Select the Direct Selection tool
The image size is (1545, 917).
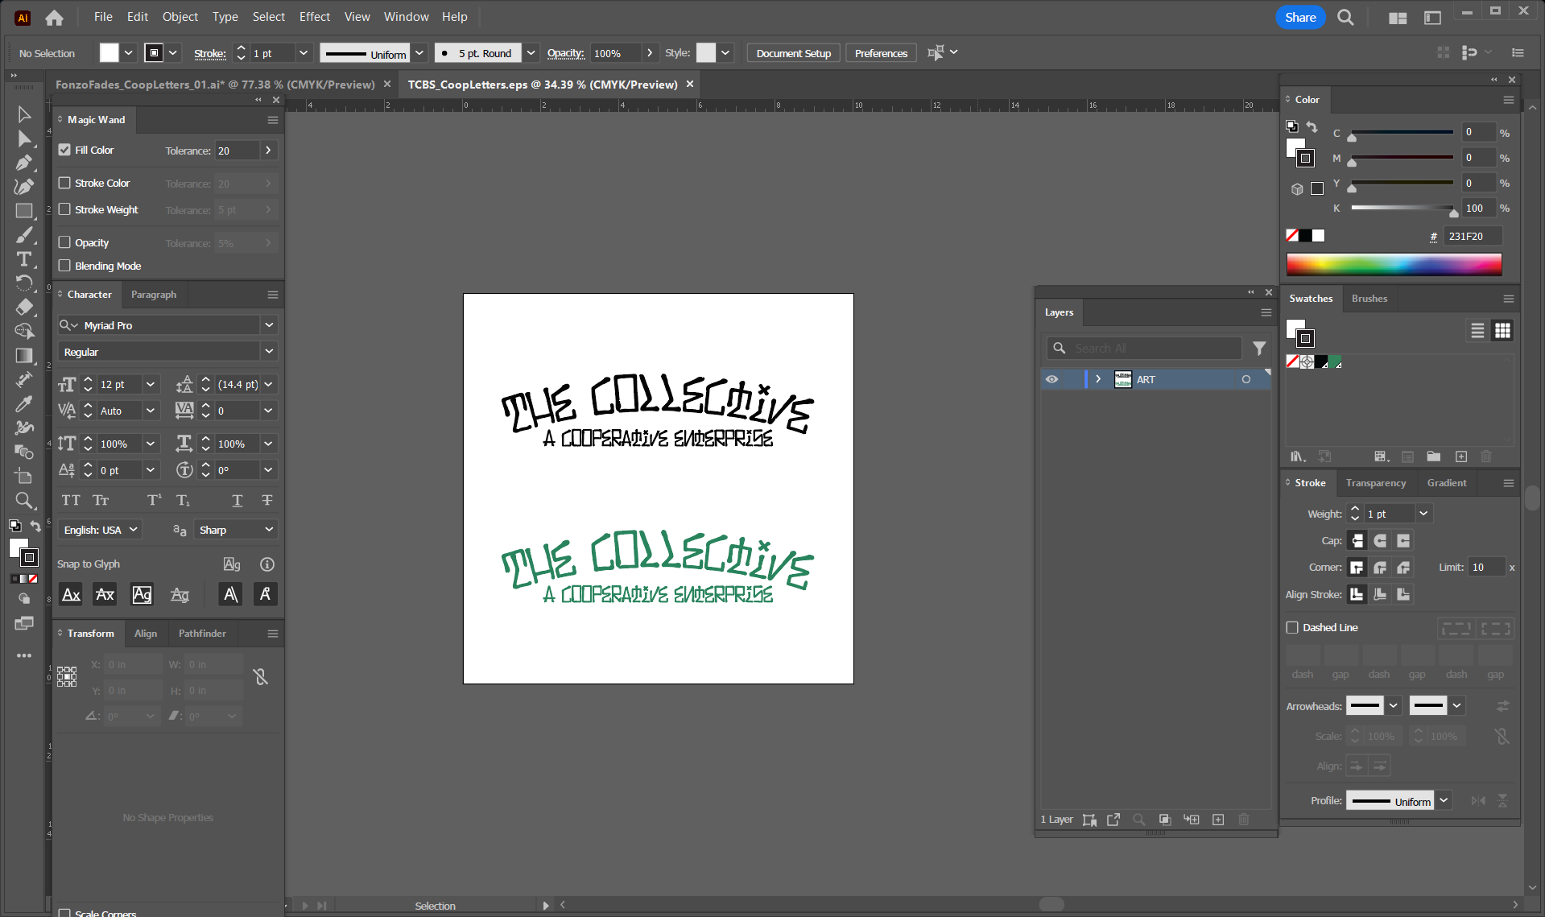(24, 138)
